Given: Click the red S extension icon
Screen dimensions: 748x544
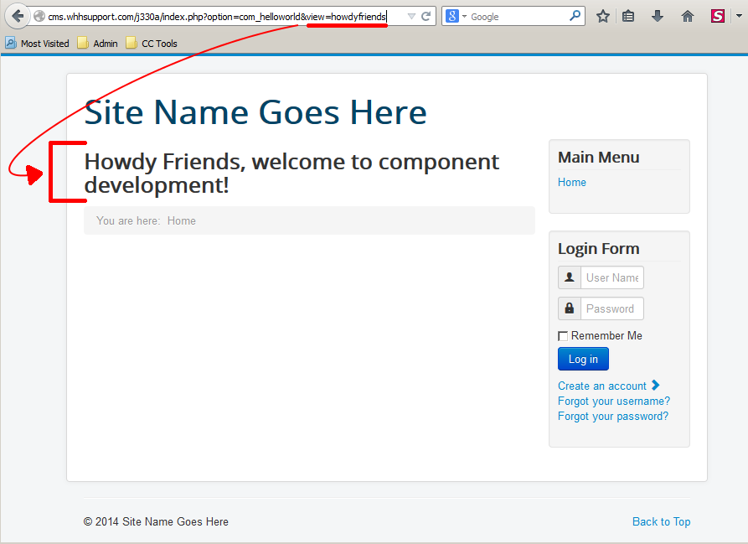Looking at the screenshot, I should click(718, 16).
